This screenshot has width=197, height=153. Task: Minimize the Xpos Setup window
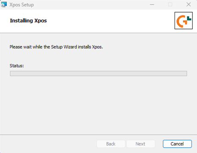click(x=152, y=5)
